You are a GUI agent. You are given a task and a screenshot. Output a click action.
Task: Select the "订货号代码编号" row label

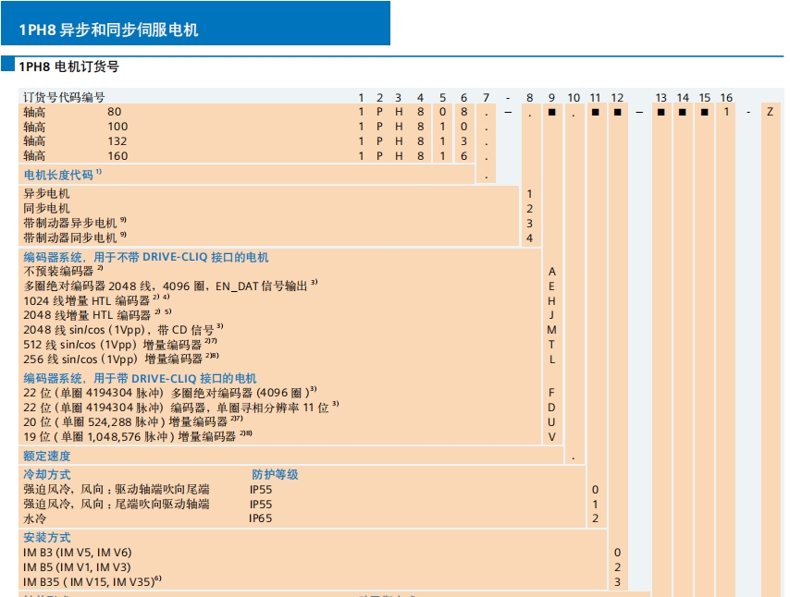click(64, 97)
